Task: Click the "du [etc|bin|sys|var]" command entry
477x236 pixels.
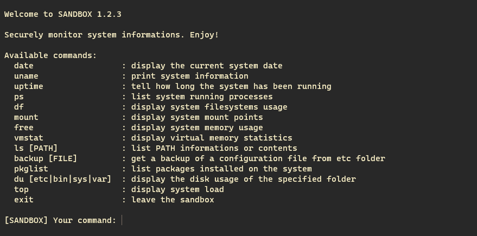Action: (62, 179)
